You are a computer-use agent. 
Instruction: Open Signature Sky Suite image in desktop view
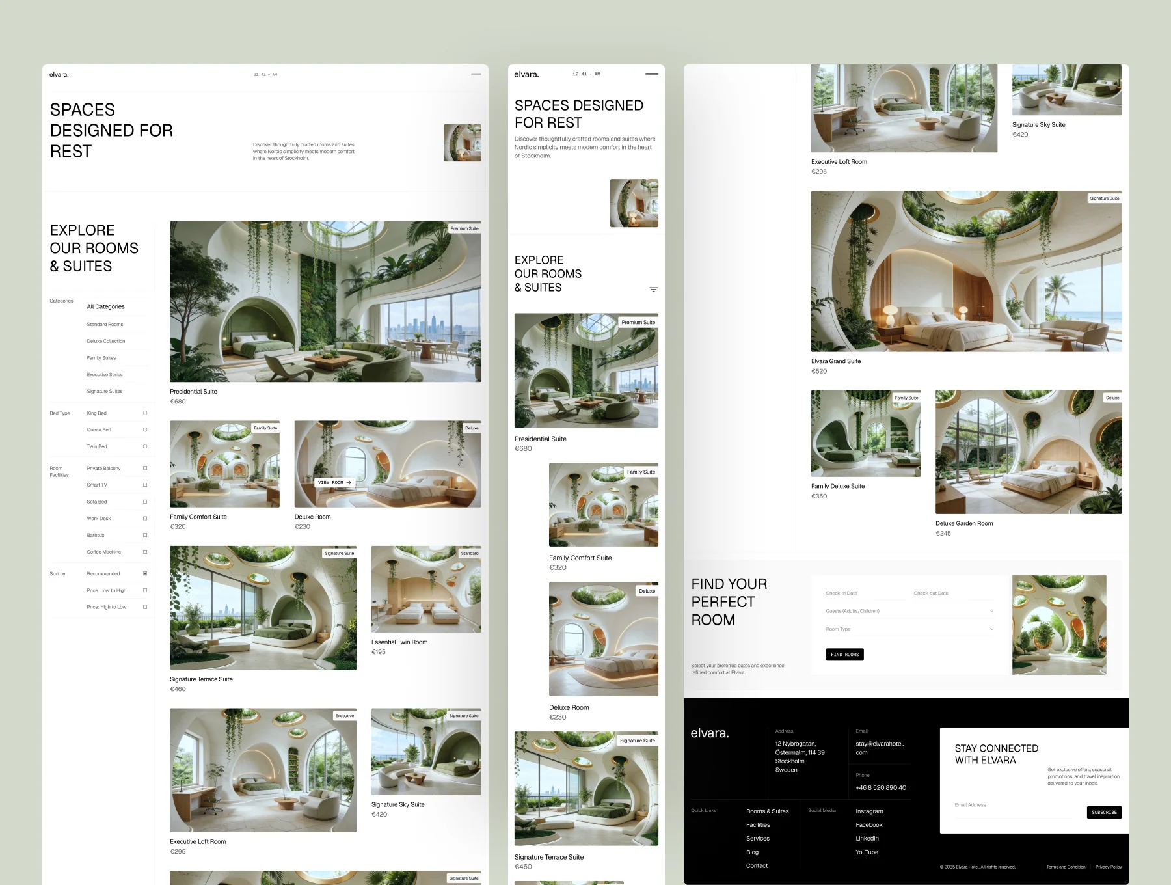426,752
